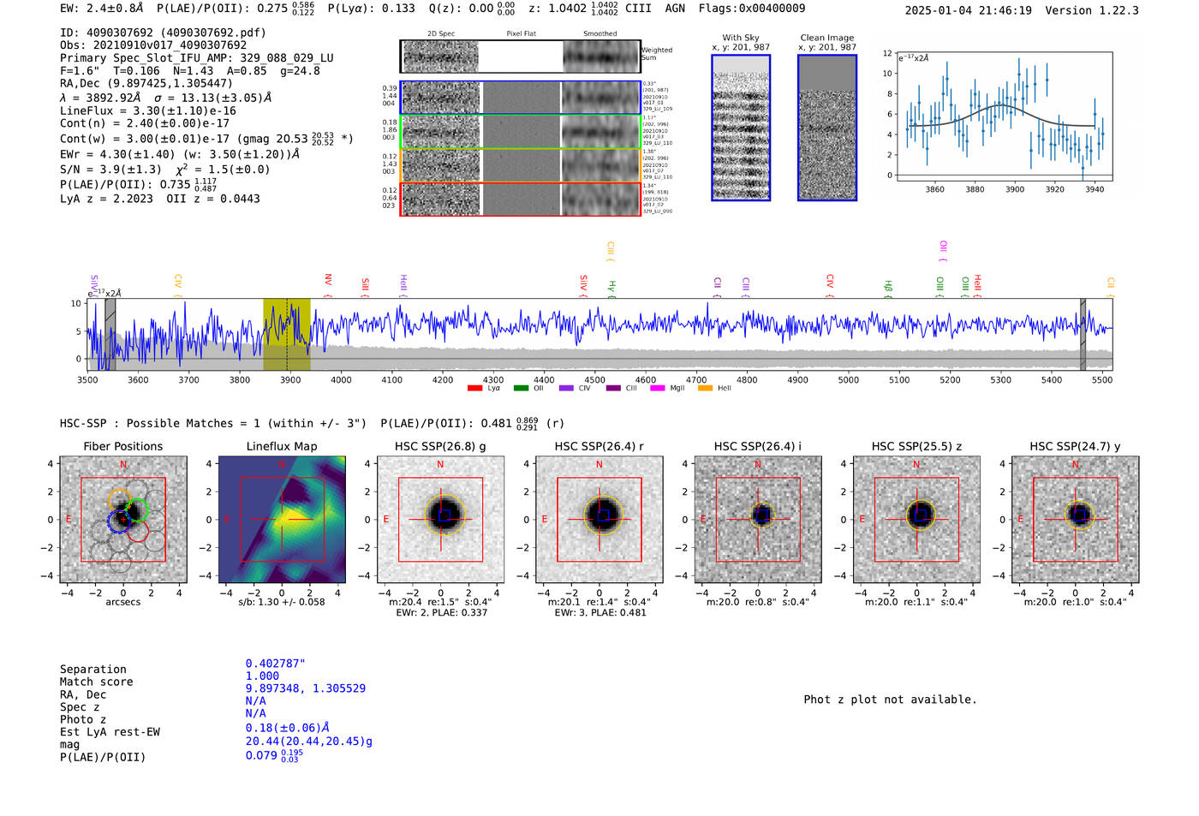The height and width of the screenshot is (816, 1199).
Task: Select the HSC SSP(26.4) r cutout
Action: point(599,520)
